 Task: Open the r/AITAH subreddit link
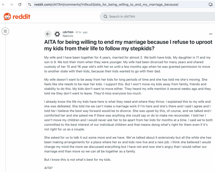(x=68, y=32)
